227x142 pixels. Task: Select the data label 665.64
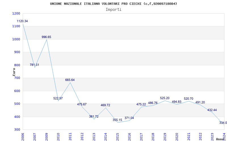coord(70,80)
